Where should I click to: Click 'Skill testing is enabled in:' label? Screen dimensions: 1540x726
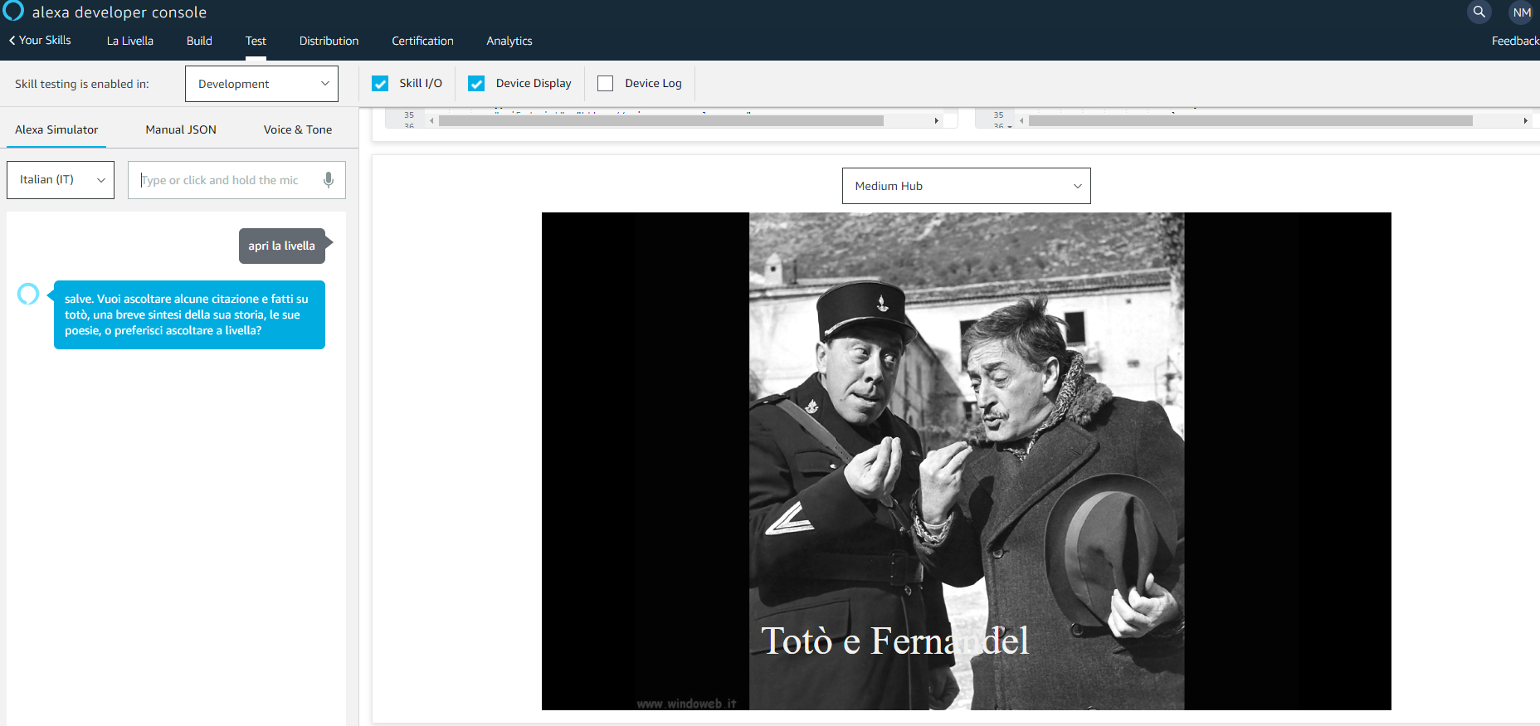coord(82,84)
